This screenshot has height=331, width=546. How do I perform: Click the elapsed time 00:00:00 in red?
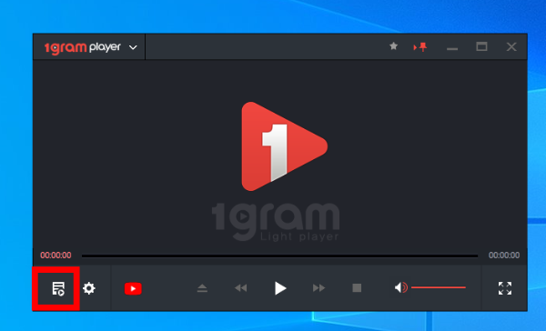tap(56, 256)
